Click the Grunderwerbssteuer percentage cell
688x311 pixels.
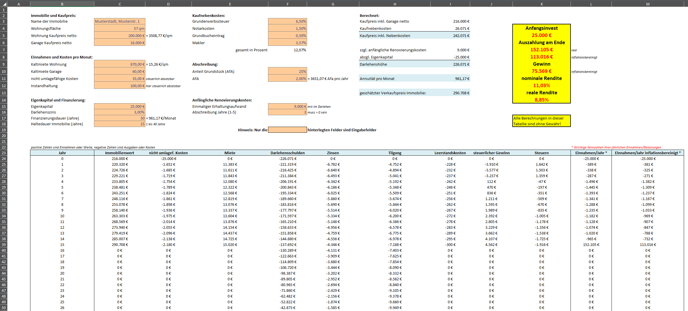coord(287,21)
